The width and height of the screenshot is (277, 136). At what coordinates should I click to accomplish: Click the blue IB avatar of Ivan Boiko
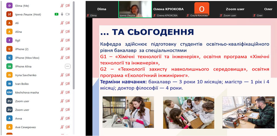pyautogui.click(x=9, y=84)
